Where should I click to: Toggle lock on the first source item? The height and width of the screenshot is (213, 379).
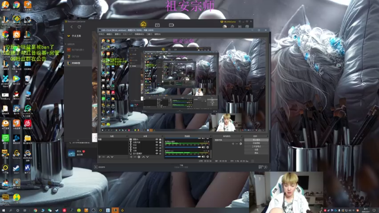160,140
